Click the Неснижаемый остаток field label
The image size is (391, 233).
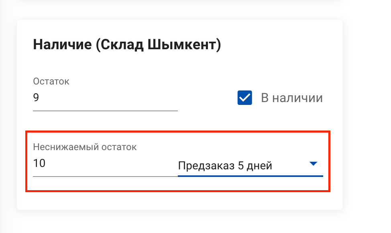pyautogui.click(x=85, y=147)
